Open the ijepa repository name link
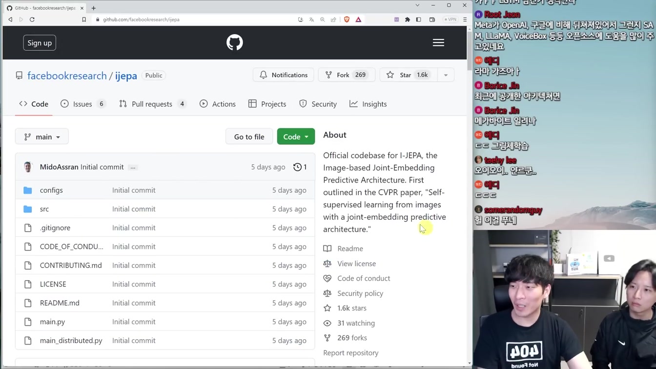 point(126,76)
